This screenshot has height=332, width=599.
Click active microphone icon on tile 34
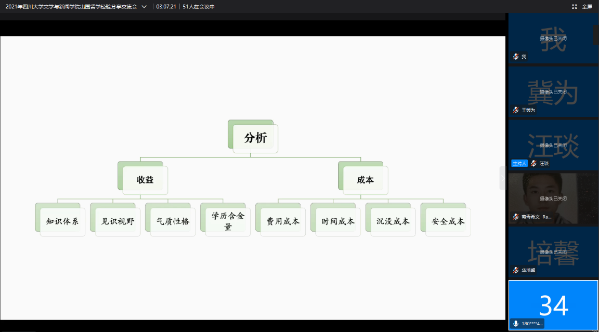516,324
